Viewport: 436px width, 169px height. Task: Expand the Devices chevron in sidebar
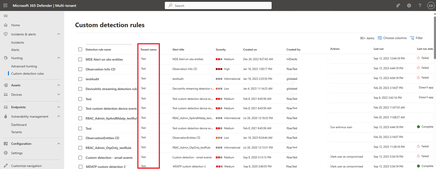click(58, 94)
